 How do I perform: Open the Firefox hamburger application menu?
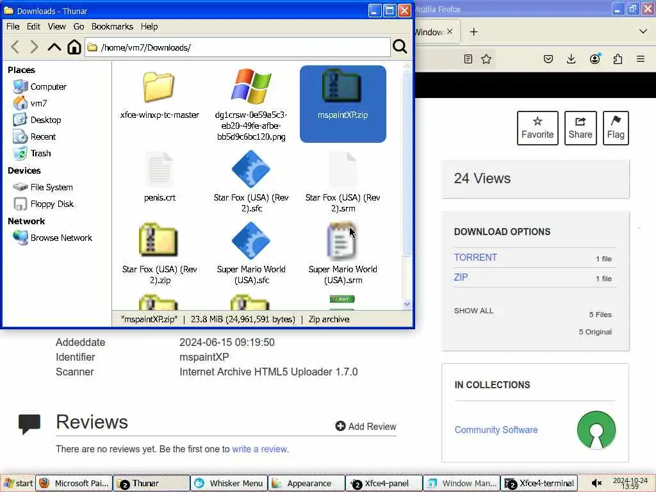click(641, 59)
